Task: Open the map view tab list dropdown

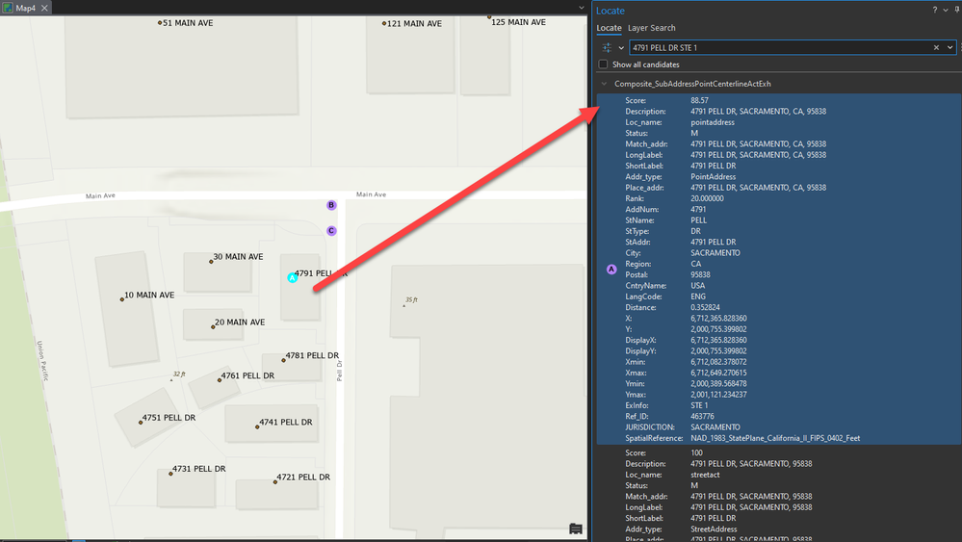Action: [x=582, y=8]
